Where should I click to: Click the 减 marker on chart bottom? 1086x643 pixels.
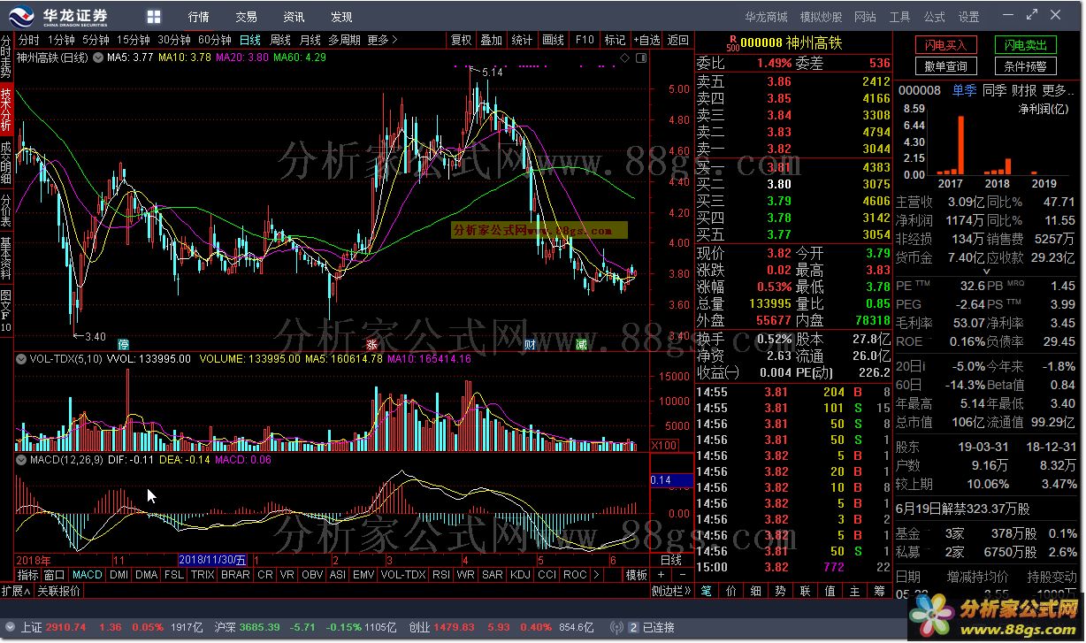click(581, 345)
